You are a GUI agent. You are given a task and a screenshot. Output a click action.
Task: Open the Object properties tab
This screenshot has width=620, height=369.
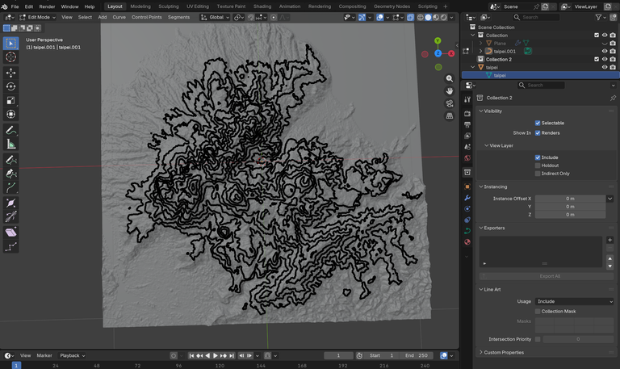tap(467, 187)
